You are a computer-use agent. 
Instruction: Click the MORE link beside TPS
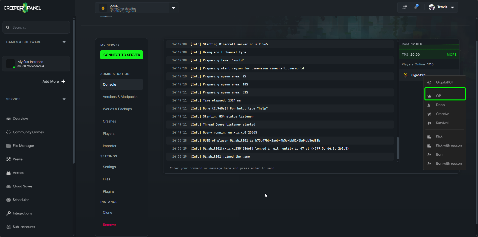point(452,54)
